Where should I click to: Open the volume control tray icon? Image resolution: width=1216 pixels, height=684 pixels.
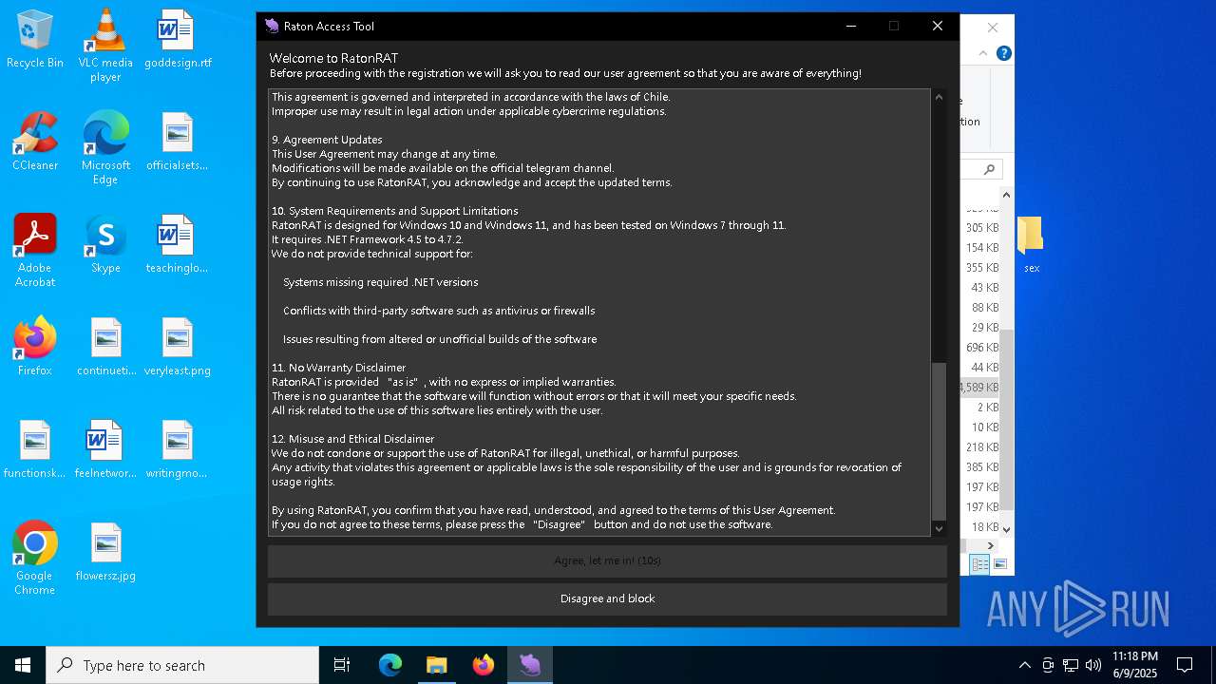1093,665
